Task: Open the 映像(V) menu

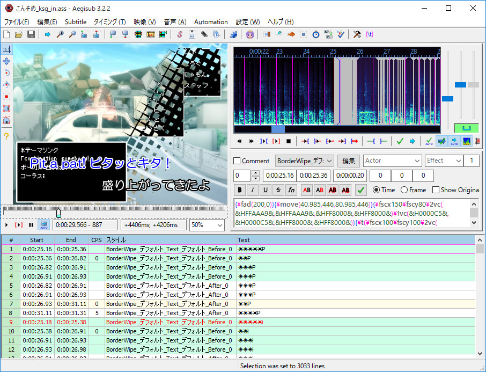Action: (144, 22)
